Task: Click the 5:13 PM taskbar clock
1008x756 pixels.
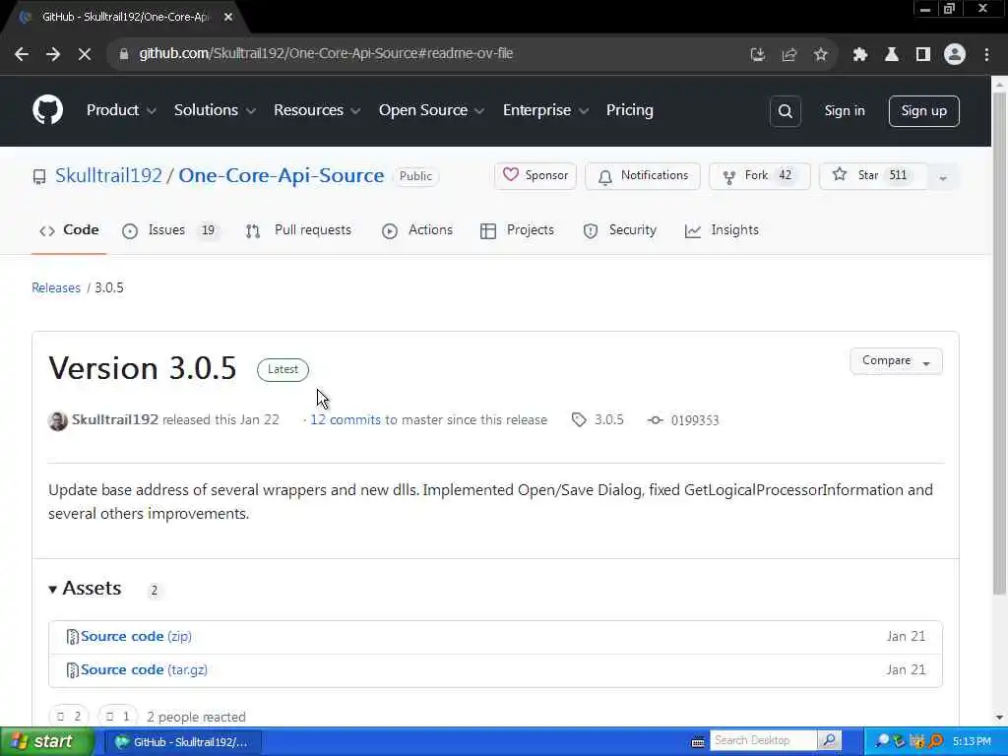Action: coord(972,741)
